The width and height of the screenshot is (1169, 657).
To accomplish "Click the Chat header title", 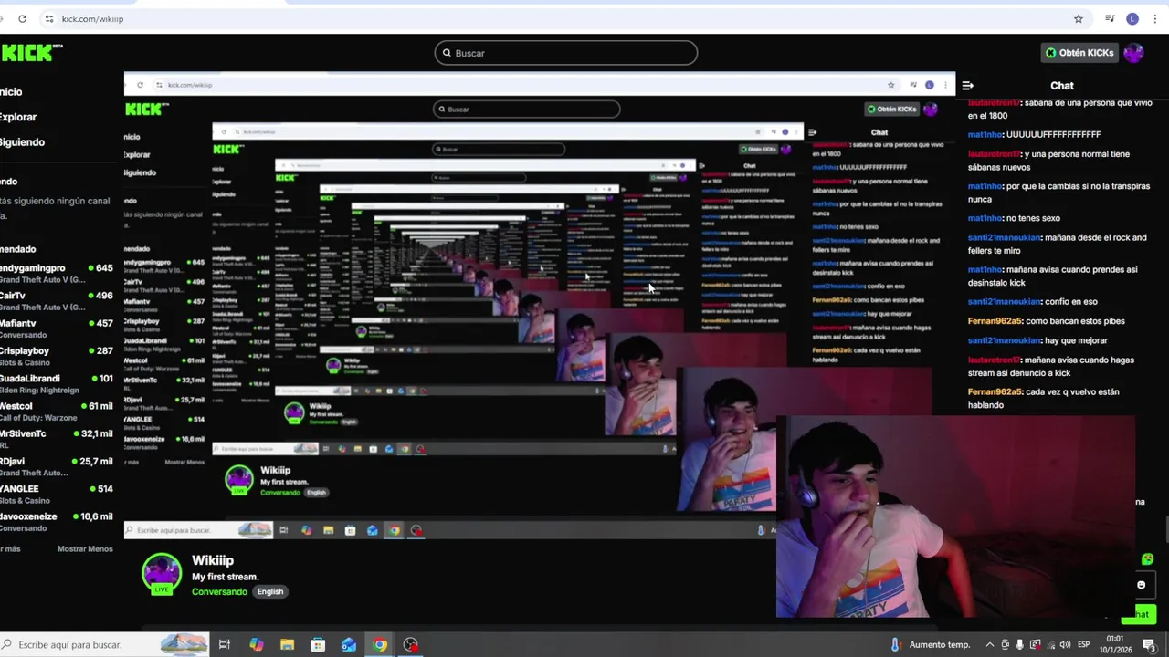I will click(x=1062, y=86).
